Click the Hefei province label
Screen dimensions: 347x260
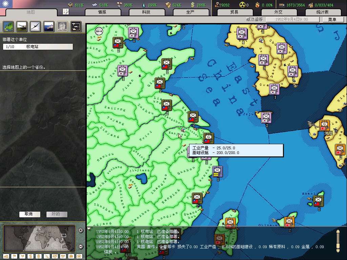point(146,136)
